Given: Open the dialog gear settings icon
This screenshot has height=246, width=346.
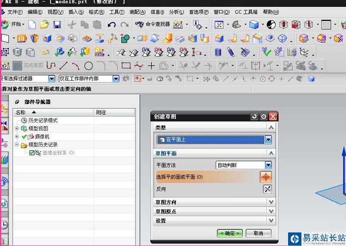Looking at the screenshot, I should [263, 117].
